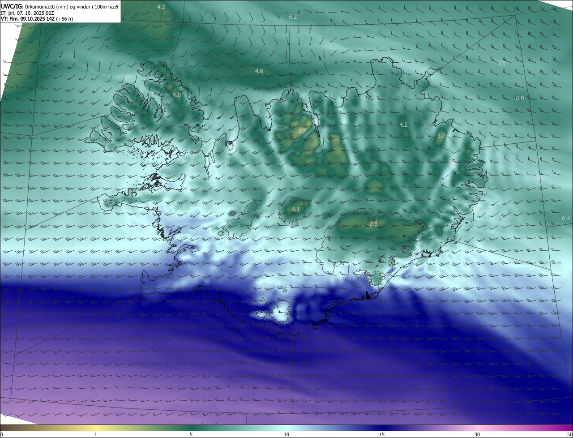Screen dimensions: 573x438
Task: Click the map value label 2.7
Action: point(302,131)
